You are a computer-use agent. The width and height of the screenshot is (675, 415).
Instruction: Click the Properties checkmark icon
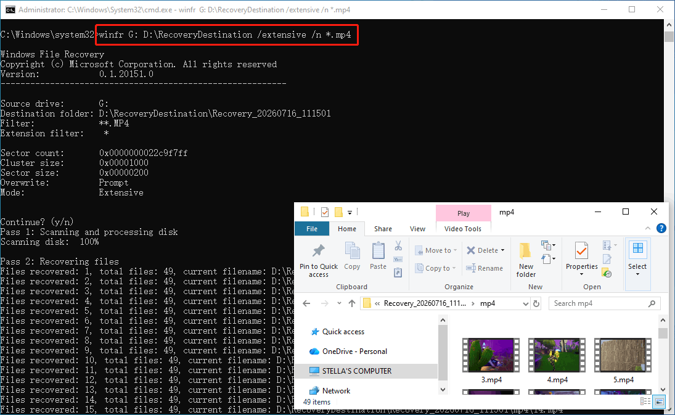coord(581,250)
